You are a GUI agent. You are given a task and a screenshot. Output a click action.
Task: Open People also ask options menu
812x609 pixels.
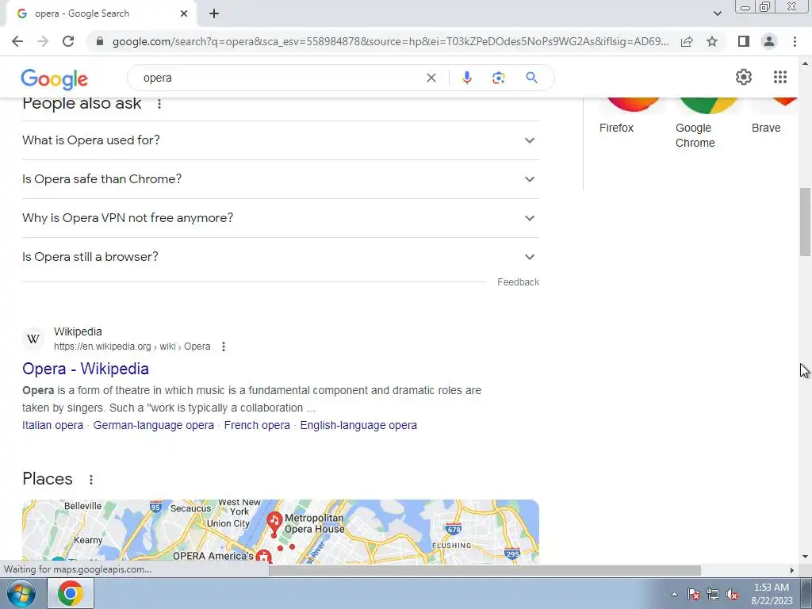[x=159, y=104]
